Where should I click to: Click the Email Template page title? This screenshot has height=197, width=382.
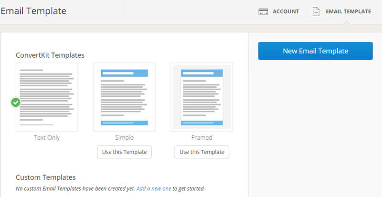(33, 11)
